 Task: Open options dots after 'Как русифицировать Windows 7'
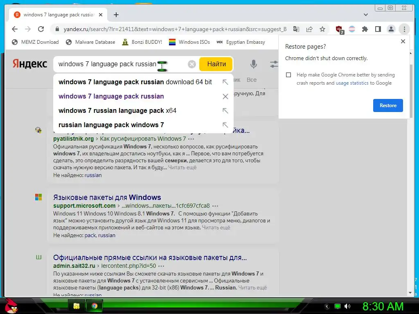[x=191, y=139]
